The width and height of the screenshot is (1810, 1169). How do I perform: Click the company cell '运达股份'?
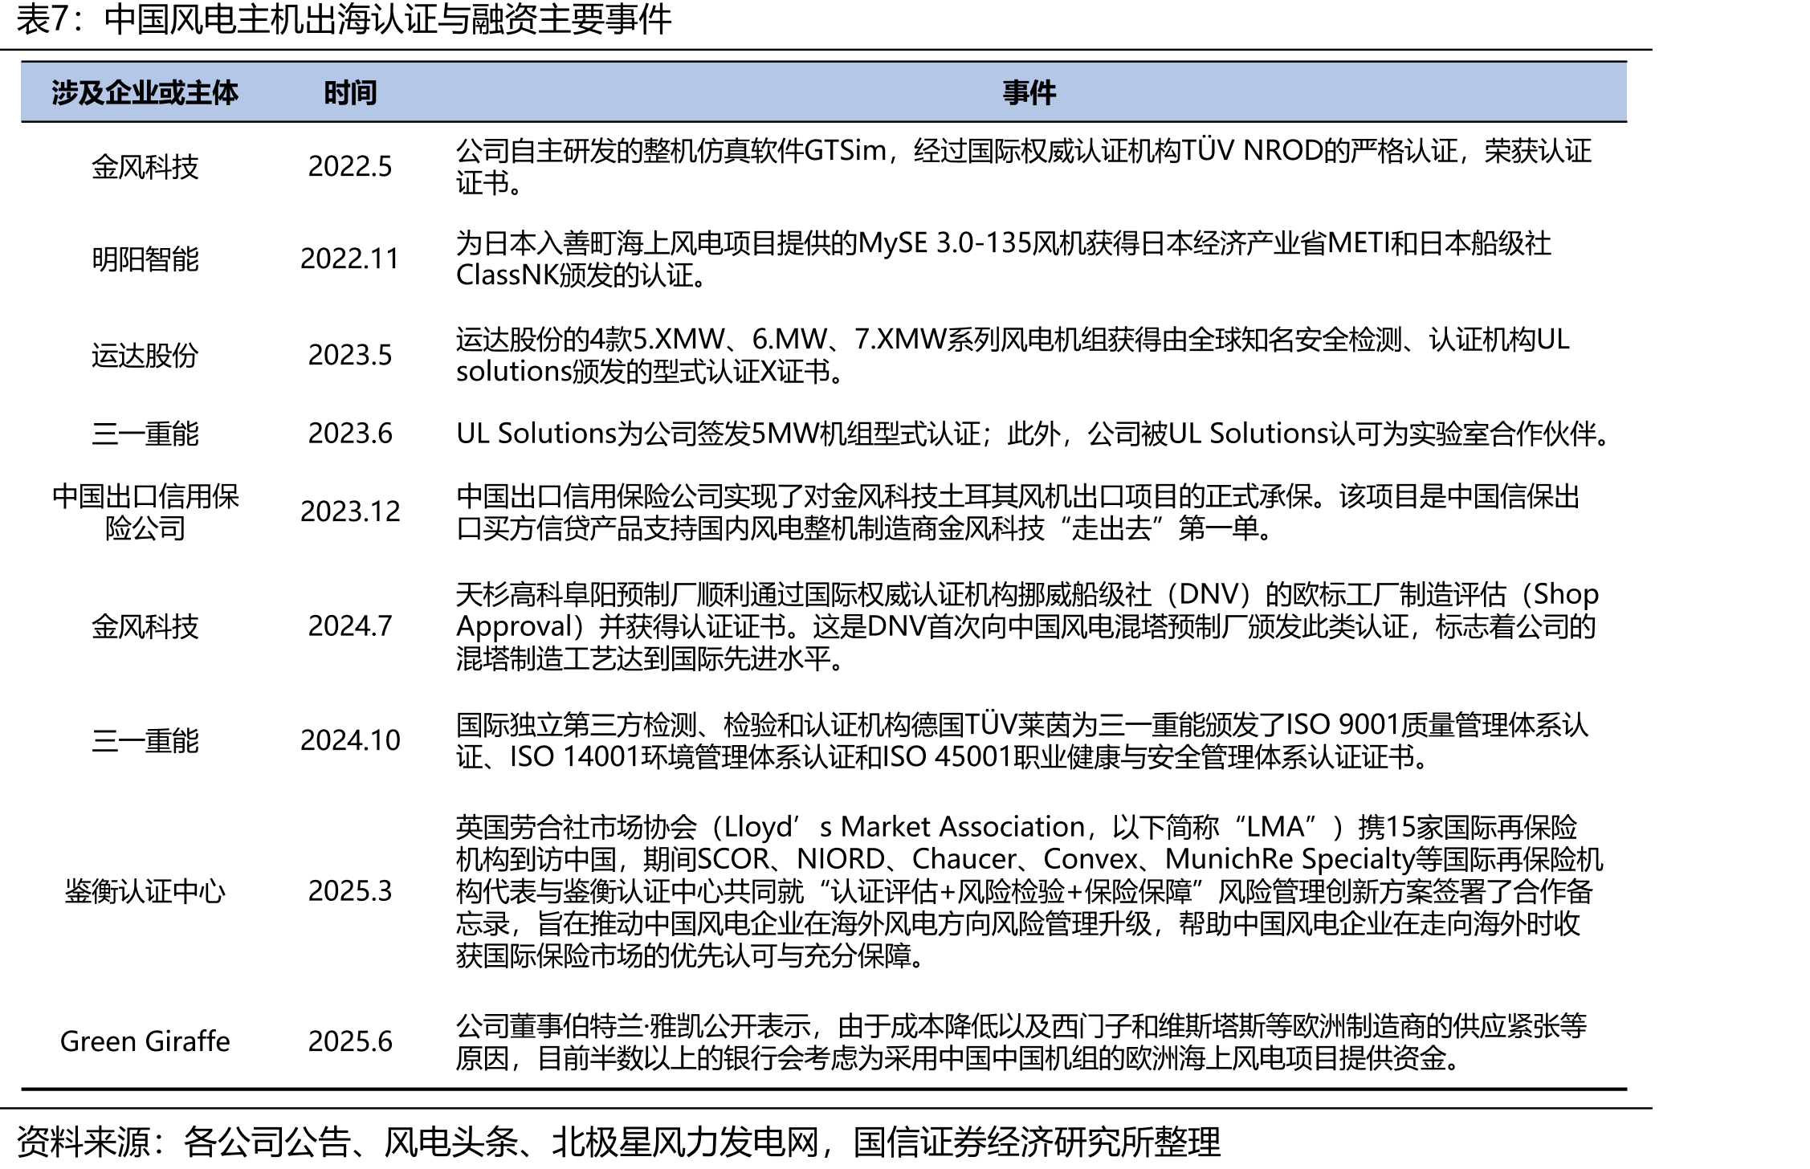click(x=145, y=356)
